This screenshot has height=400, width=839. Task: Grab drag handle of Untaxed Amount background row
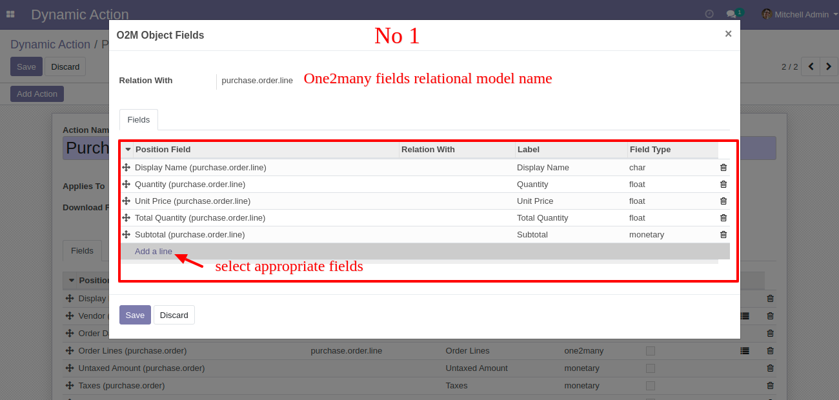(x=70, y=368)
